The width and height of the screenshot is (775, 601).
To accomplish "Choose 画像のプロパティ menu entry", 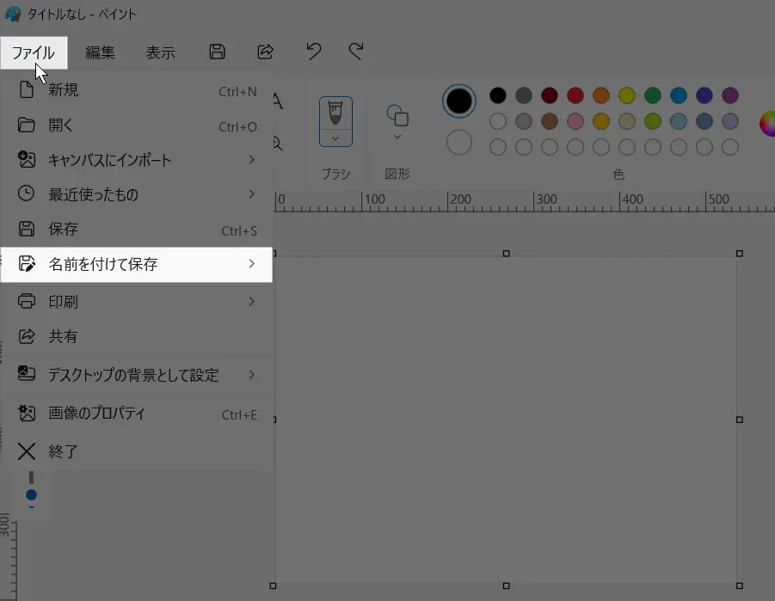I will 137,414.
